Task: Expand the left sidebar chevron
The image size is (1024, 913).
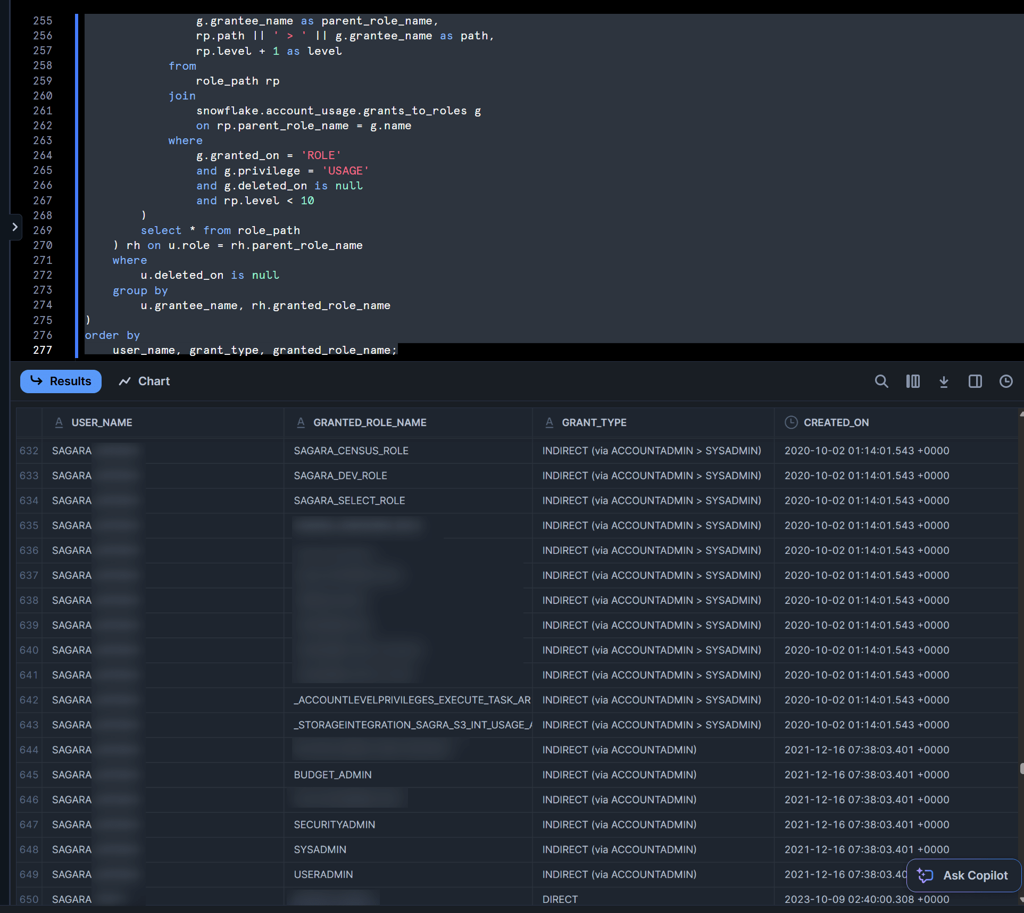Action: click(x=15, y=227)
